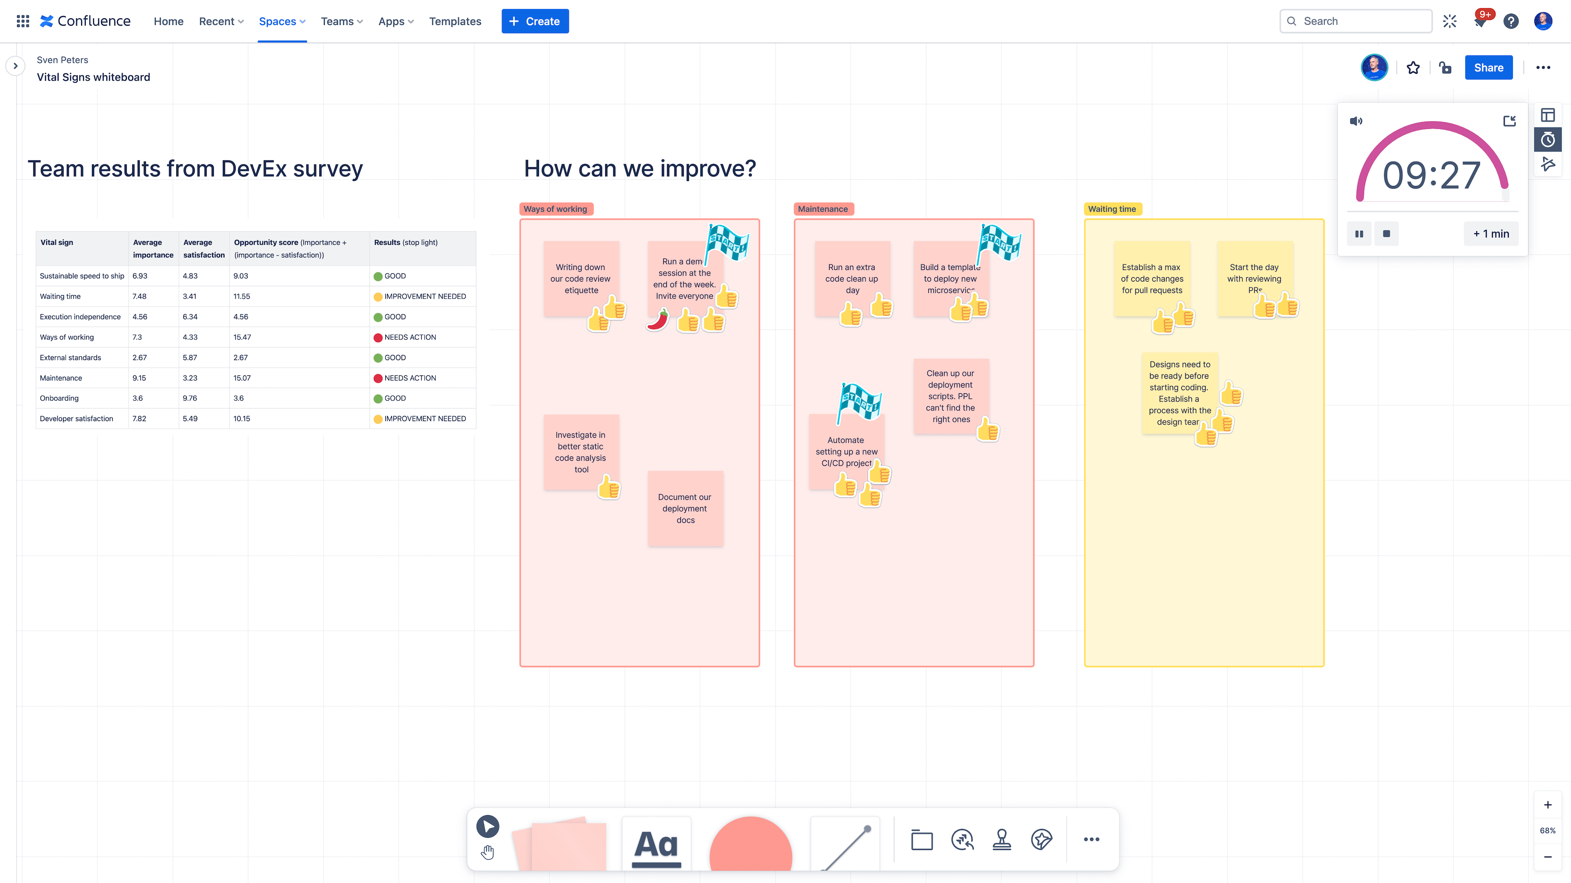Expand the Apps navigation dropdown

(x=395, y=20)
